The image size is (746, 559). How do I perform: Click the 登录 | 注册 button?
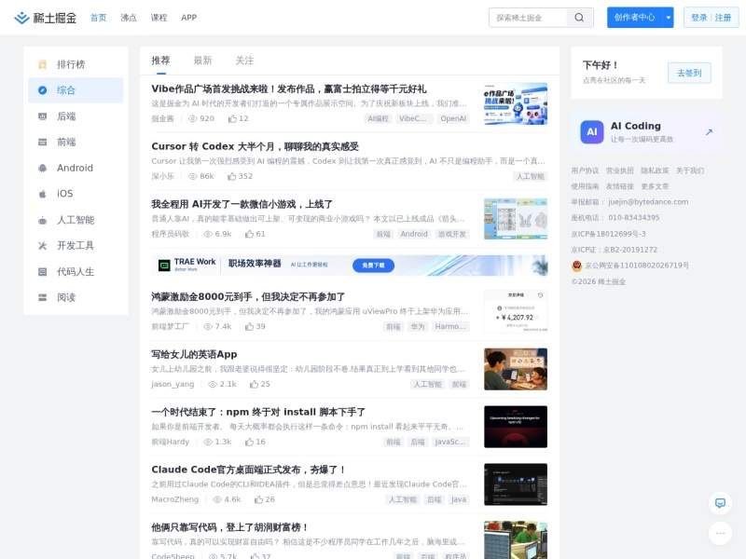pos(711,18)
